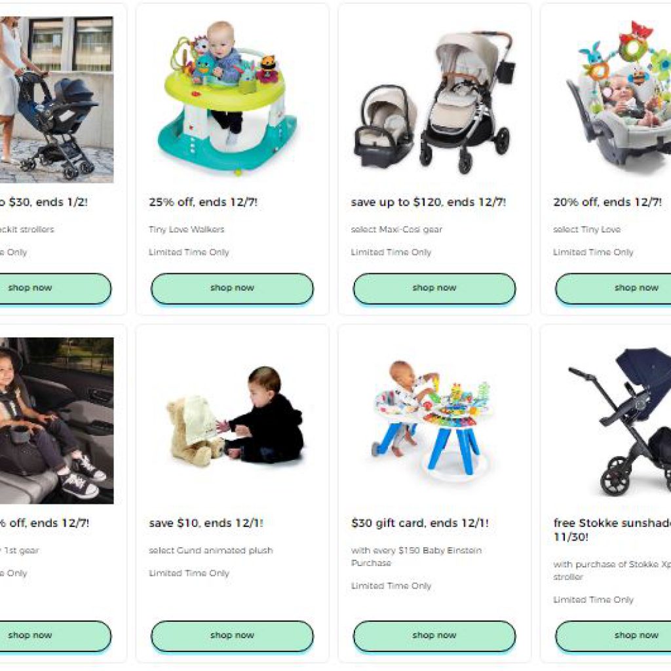Click shop now for Gund animated plush
The height and width of the screenshot is (671, 671).
pyautogui.click(x=232, y=636)
